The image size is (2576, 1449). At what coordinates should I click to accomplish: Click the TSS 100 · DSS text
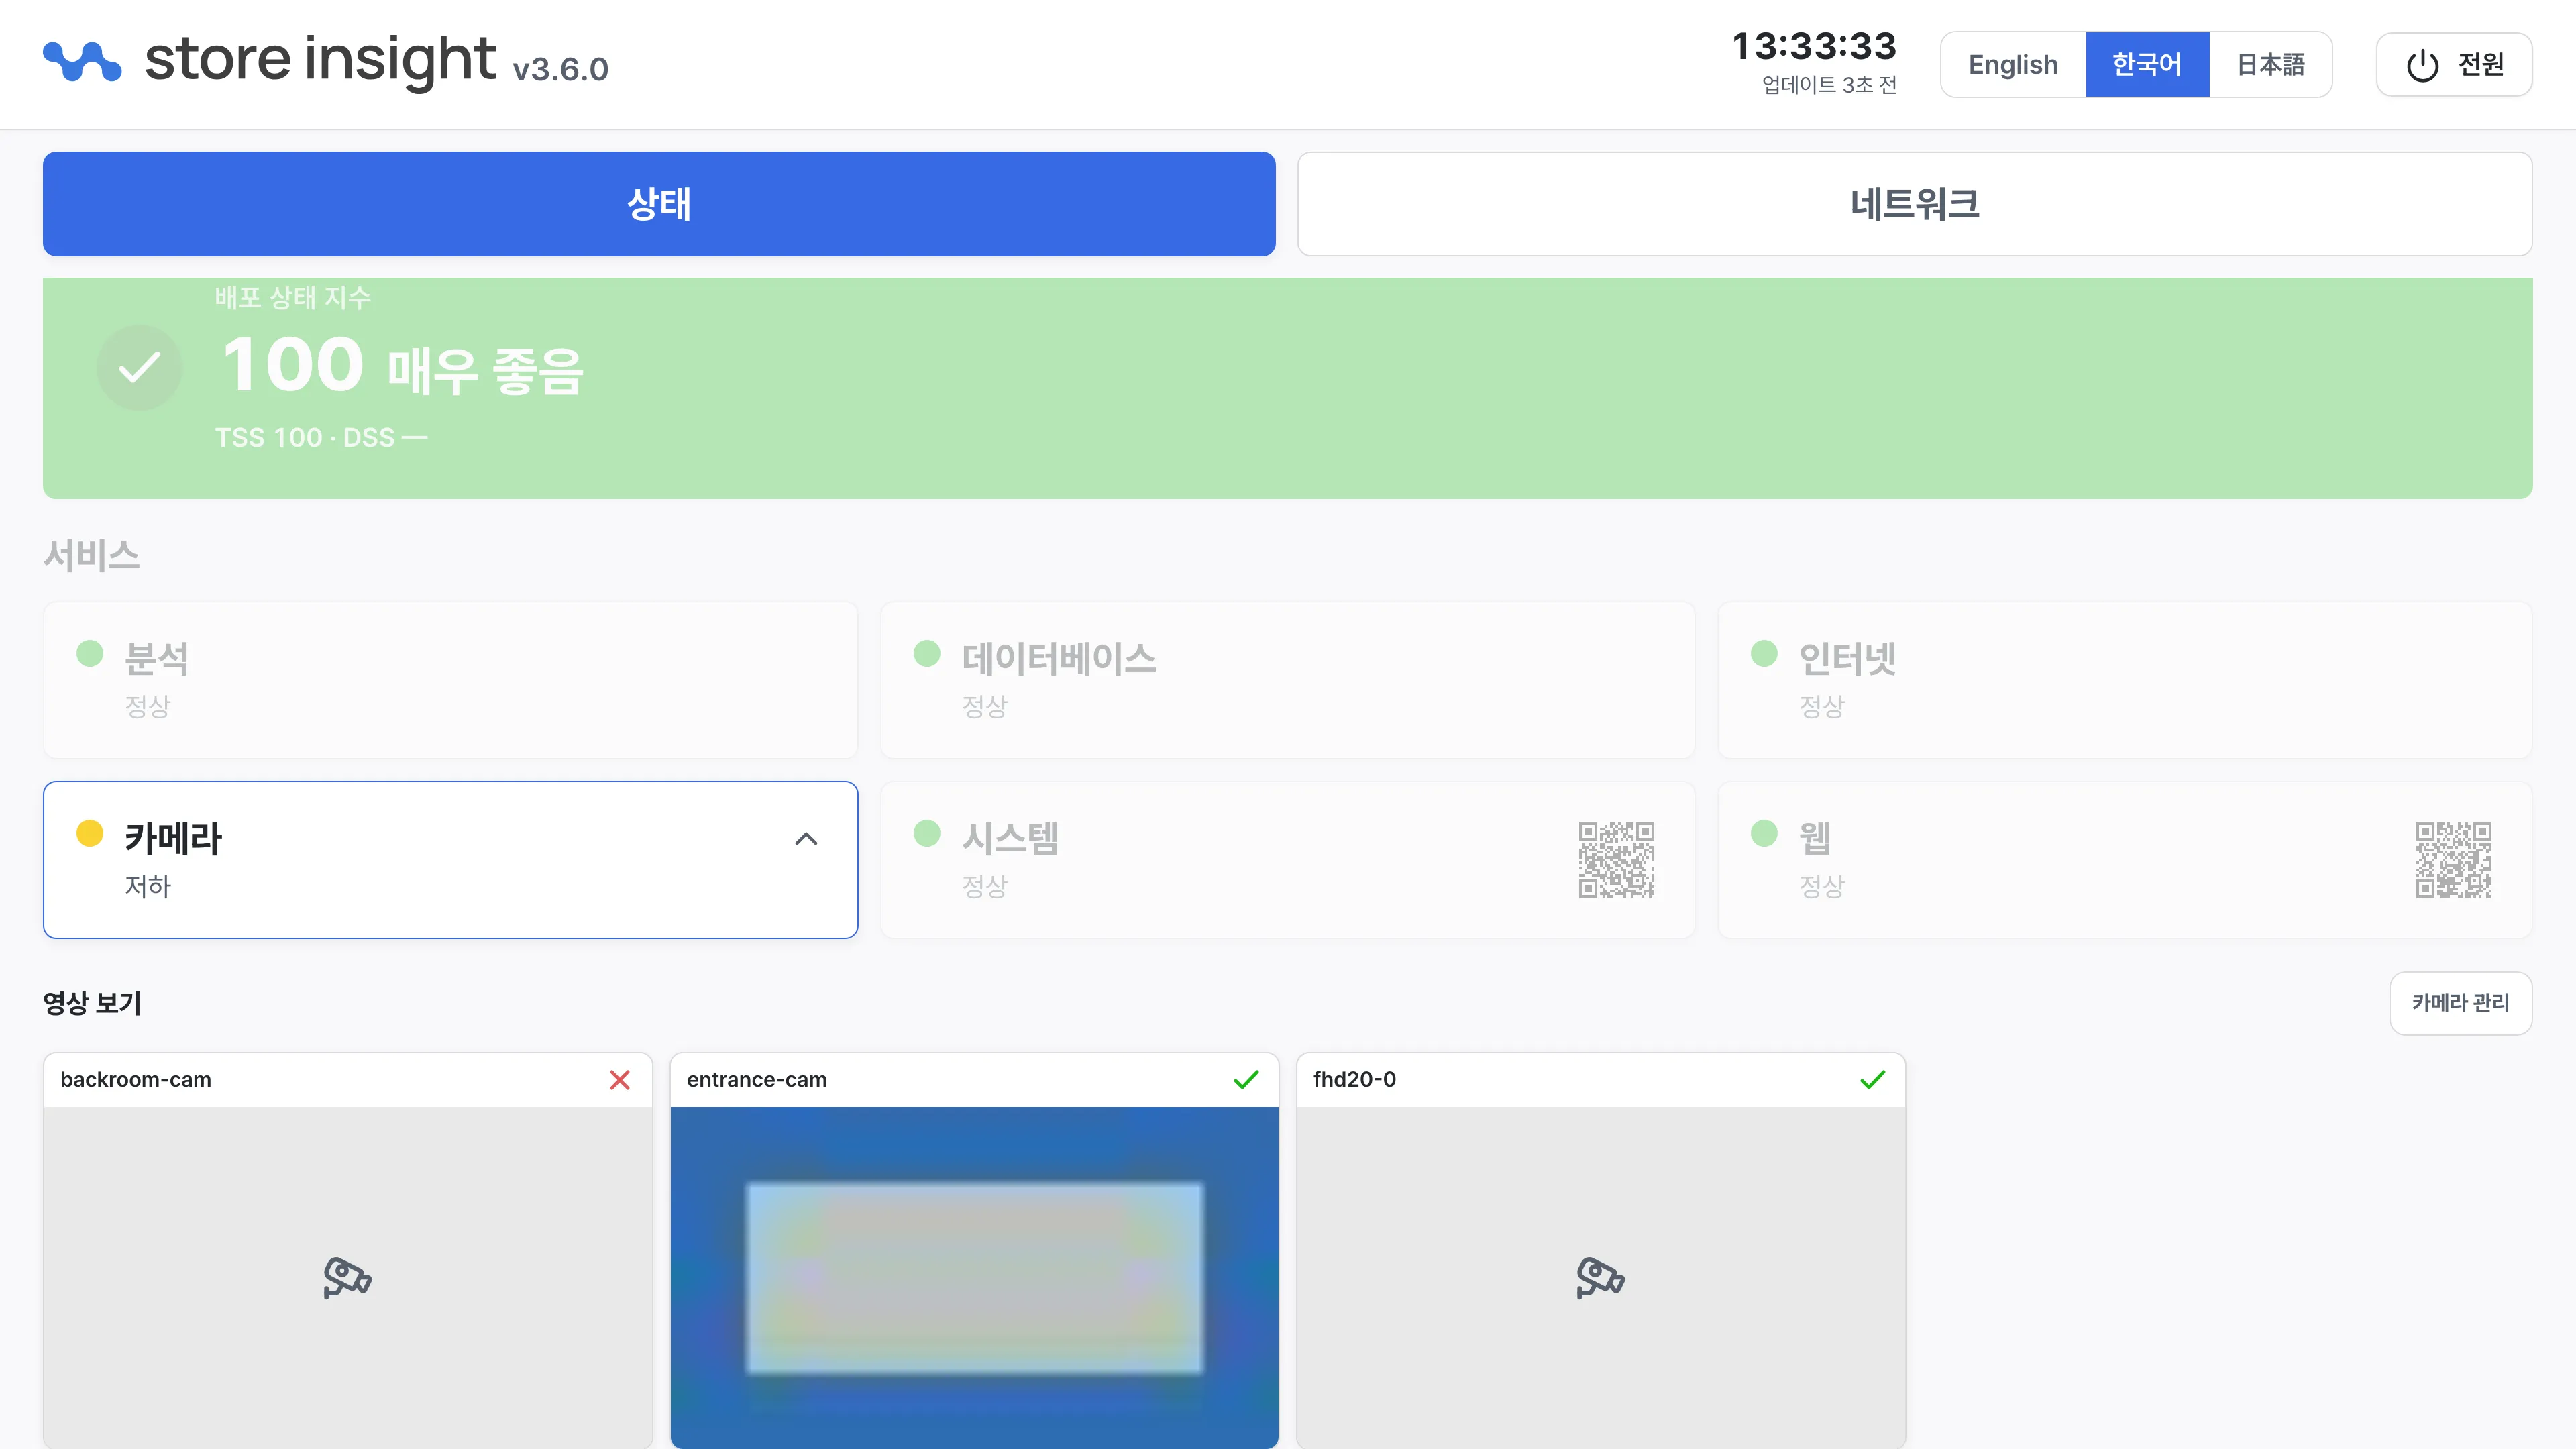(x=321, y=438)
